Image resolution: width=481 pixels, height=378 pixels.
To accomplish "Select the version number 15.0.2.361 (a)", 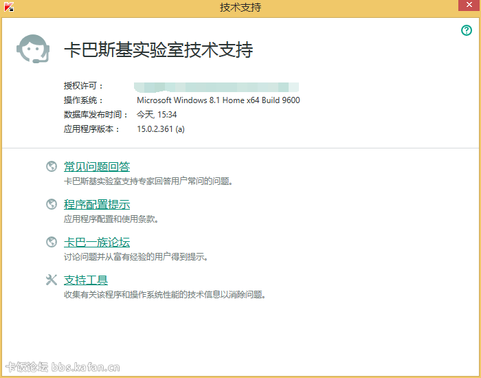I will (x=160, y=129).
